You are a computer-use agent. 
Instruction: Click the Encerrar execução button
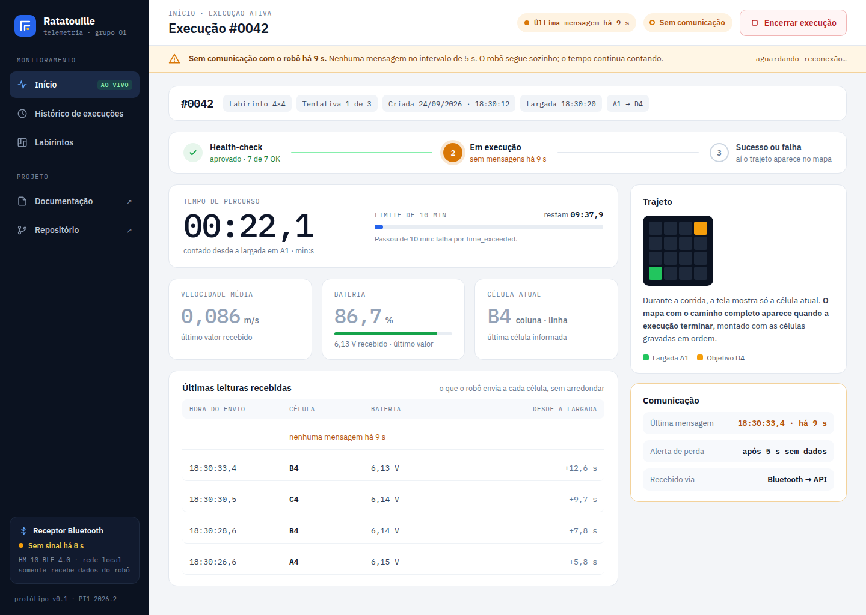[x=793, y=23]
